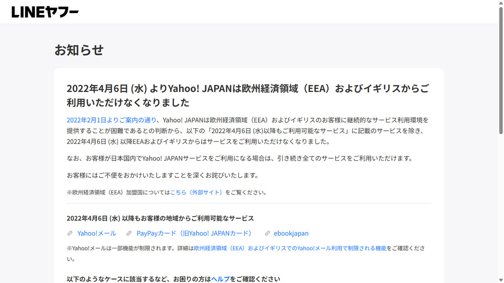Screen dimensions: 504x283
Task: Open the PayPayカード（旧Yahoo! JAPANカード） link
Action: point(194,233)
